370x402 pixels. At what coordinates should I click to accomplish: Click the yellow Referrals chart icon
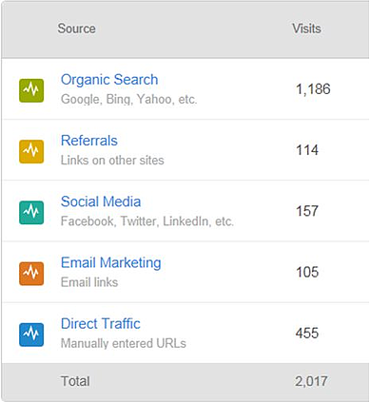coord(31,151)
